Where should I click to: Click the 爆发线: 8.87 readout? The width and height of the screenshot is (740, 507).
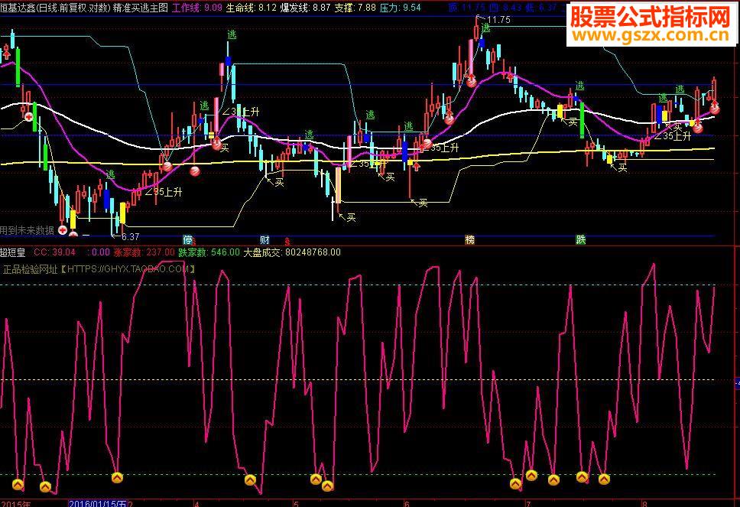click(x=305, y=8)
